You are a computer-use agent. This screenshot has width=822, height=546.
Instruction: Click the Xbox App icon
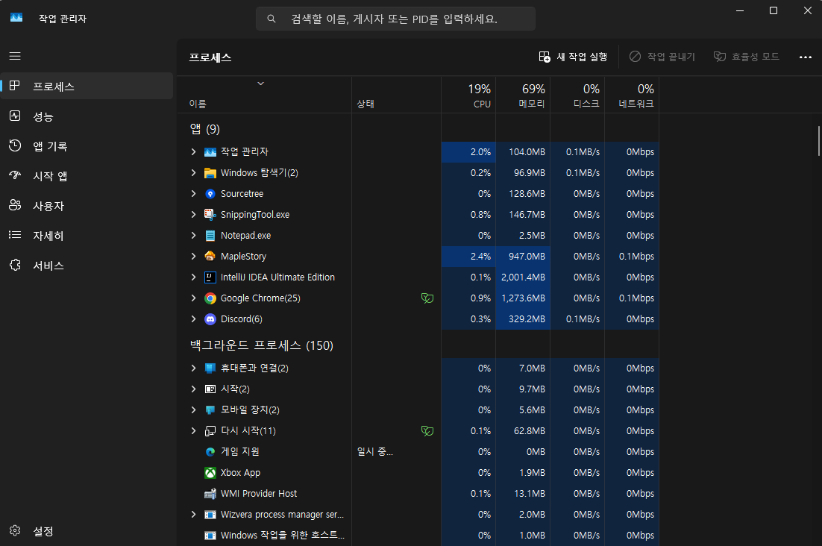[210, 473]
